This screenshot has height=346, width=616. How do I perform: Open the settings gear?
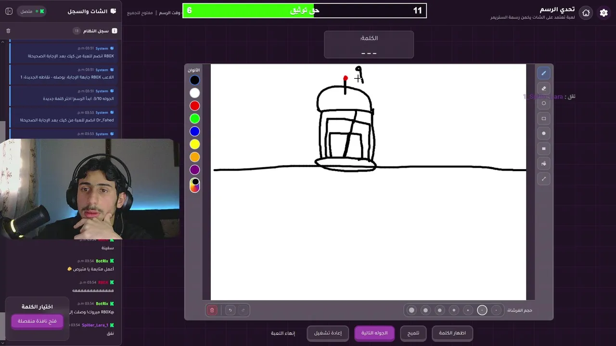603,13
